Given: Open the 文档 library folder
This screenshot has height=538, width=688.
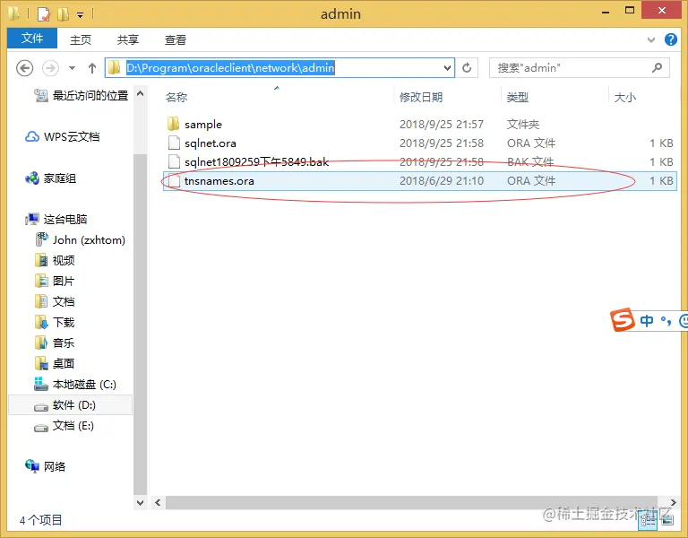Looking at the screenshot, I should pyautogui.click(x=64, y=301).
